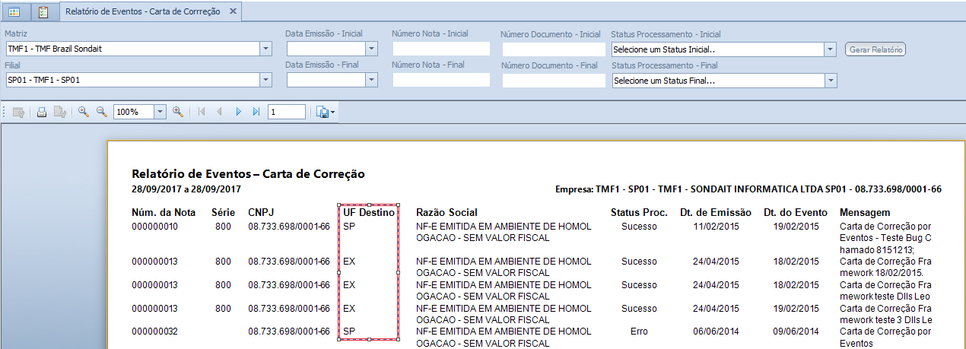This screenshot has height=349, width=966.
Task: Click the quick print icon
Action: pos(59,112)
